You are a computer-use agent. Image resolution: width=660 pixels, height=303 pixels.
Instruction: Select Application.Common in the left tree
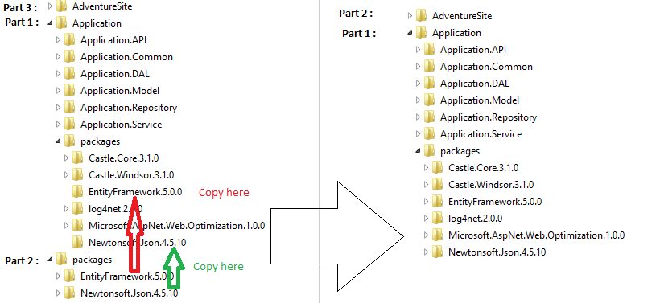(126, 57)
